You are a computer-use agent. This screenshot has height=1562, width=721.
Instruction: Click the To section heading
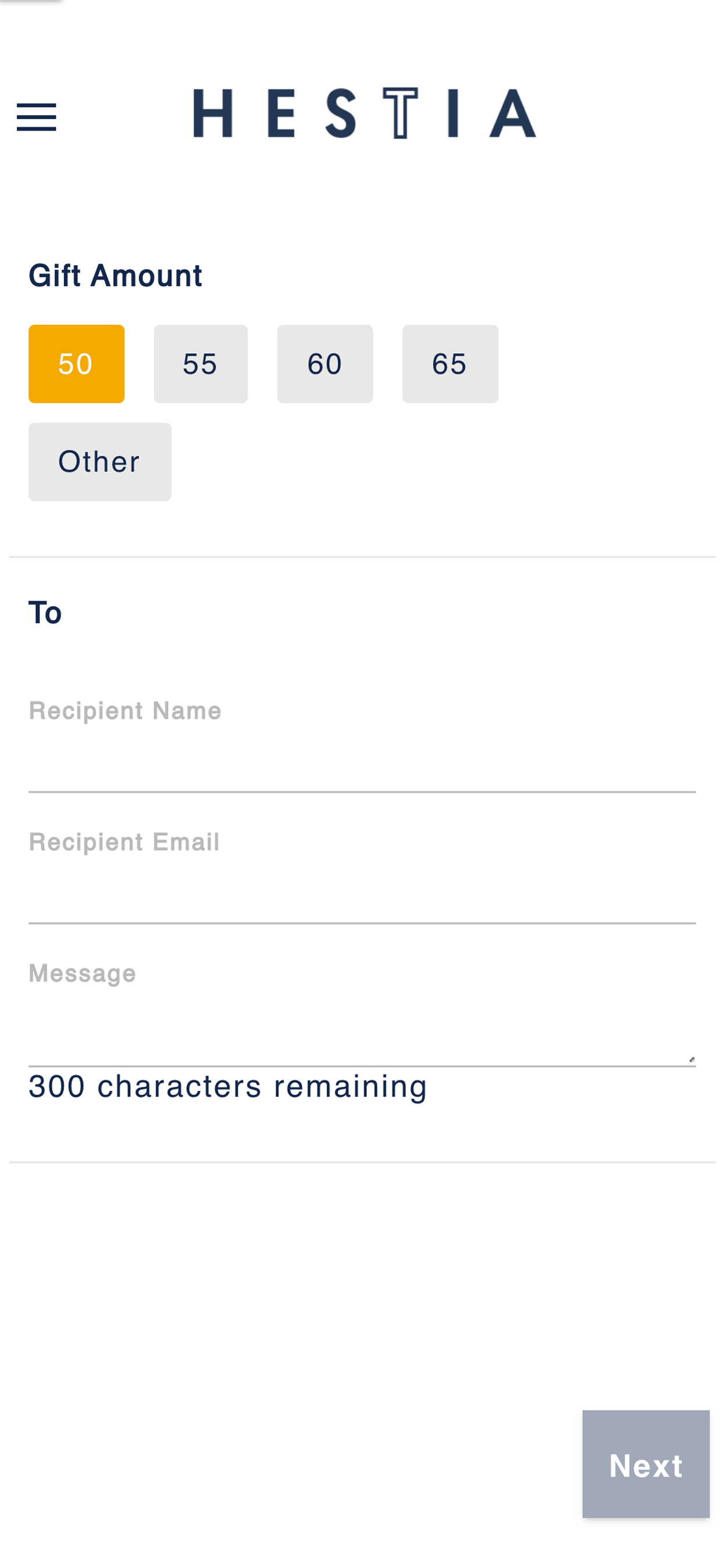click(45, 612)
